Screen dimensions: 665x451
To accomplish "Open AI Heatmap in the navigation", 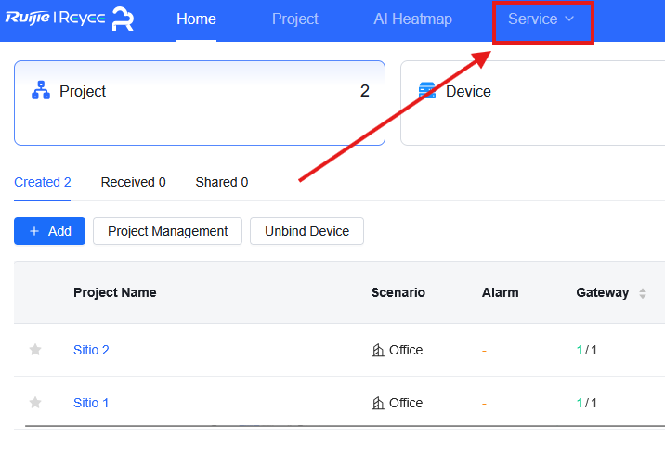I will click(x=412, y=19).
